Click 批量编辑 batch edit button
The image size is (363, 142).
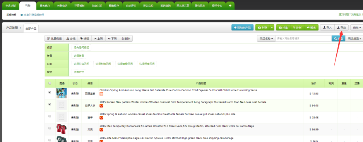(54, 39)
